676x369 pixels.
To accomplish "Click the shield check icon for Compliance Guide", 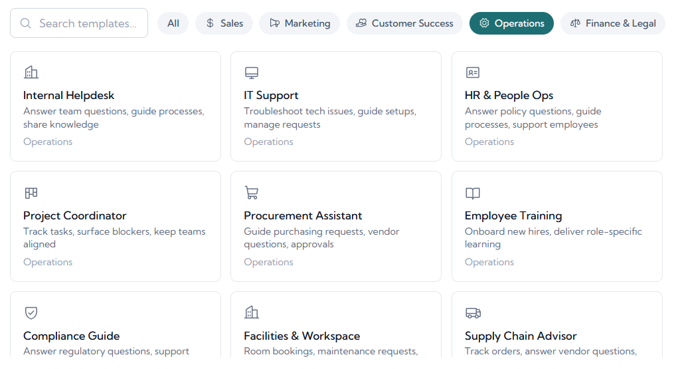I will tap(31, 313).
